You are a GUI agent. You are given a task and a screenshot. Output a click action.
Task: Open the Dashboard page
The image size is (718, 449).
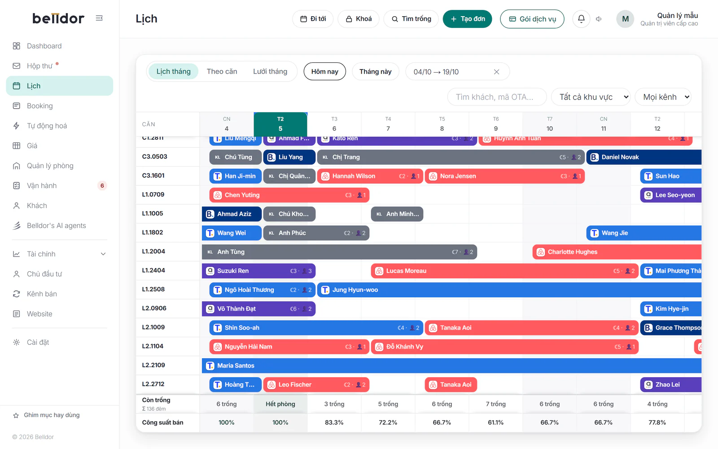point(60,46)
